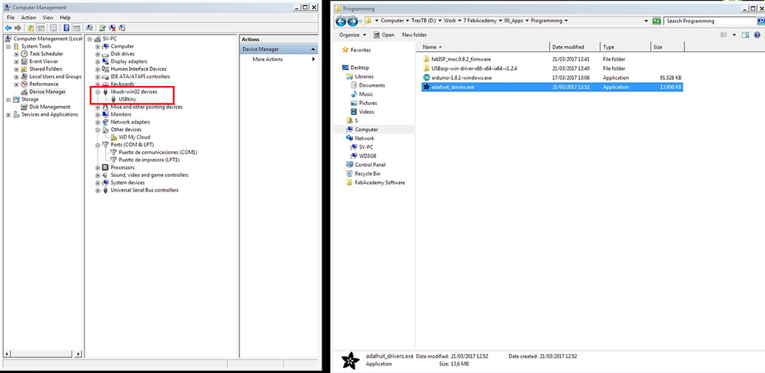Screen dimensions: 765x373
Task: Select Documents under Libraries
Action: [x=372, y=85]
